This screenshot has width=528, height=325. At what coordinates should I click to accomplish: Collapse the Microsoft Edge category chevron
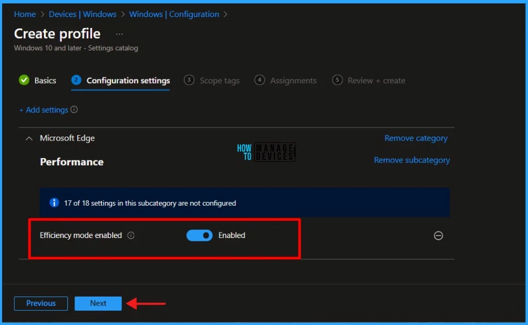pyautogui.click(x=29, y=138)
